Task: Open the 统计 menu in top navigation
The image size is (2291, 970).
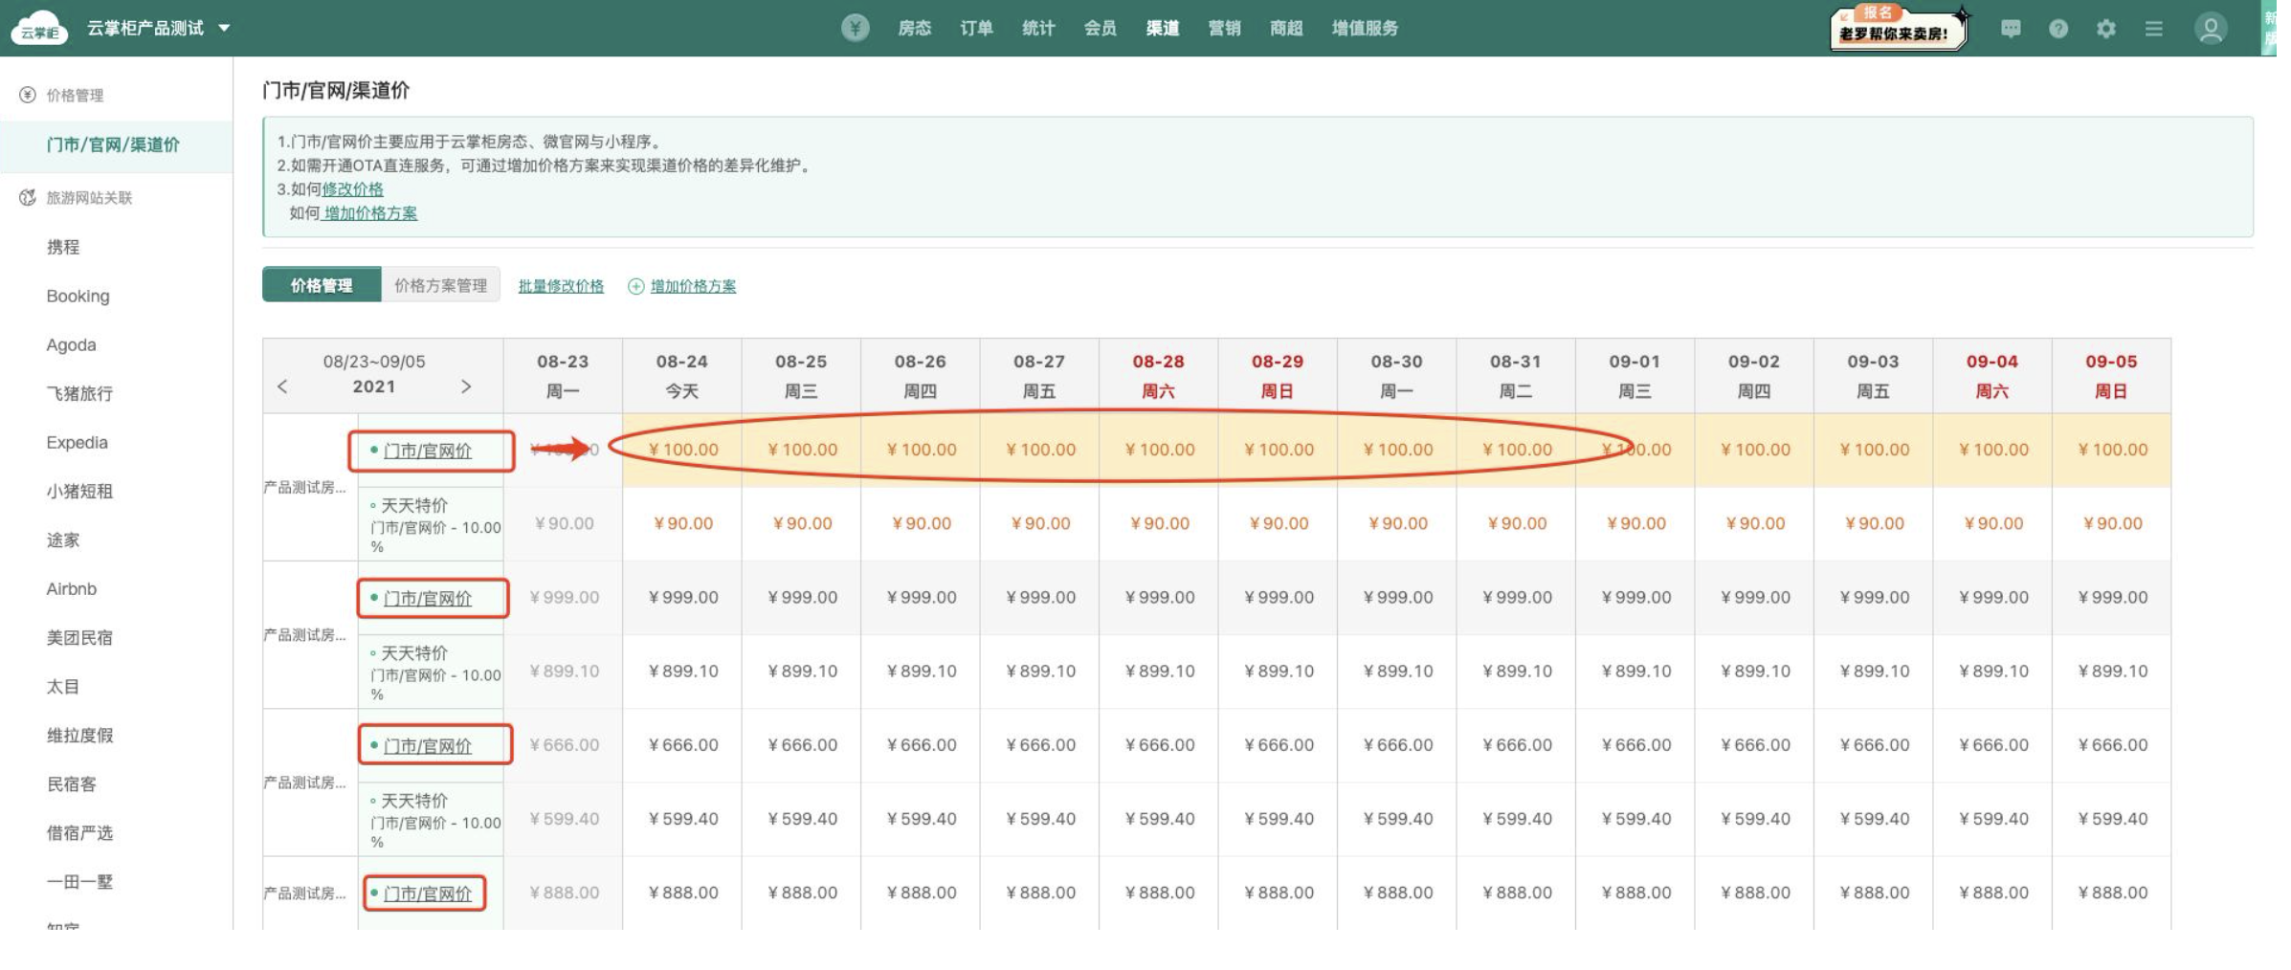Action: (1038, 28)
